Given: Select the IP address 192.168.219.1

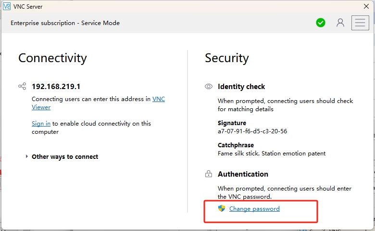Looking at the screenshot, I should pos(56,87).
